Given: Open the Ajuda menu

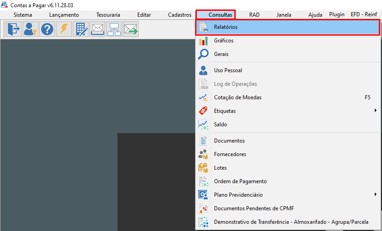Looking at the screenshot, I should pyautogui.click(x=315, y=15).
